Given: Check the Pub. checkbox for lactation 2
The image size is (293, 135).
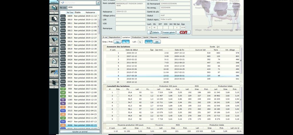Looking at the screenshot, I should [118, 96].
